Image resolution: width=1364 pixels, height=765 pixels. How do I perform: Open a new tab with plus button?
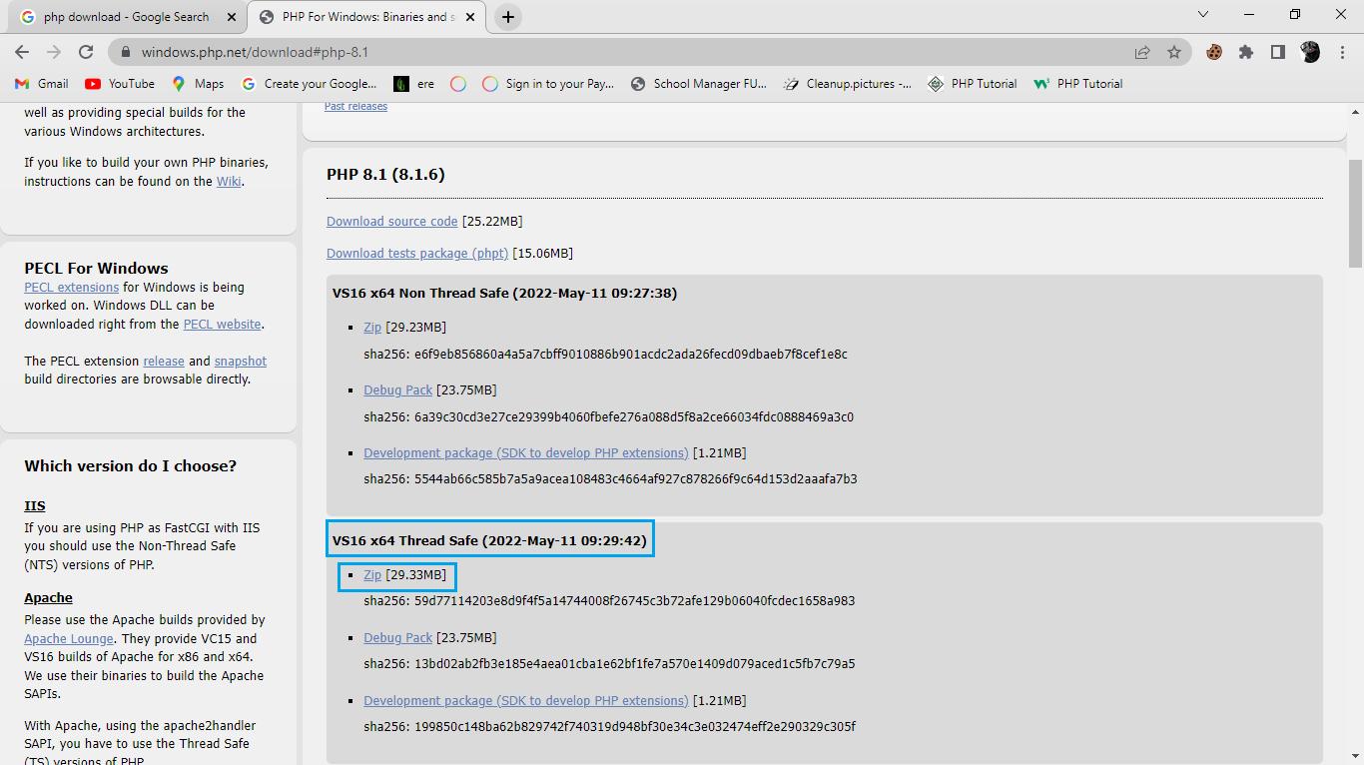click(x=507, y=17)
